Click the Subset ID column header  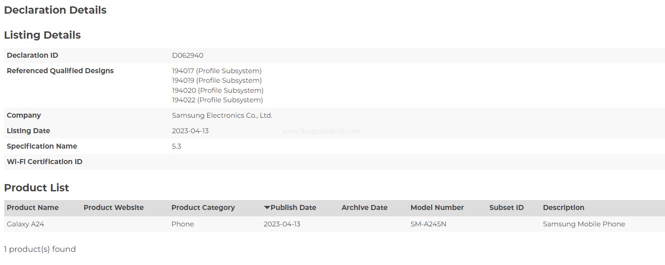tap(506, 208)
